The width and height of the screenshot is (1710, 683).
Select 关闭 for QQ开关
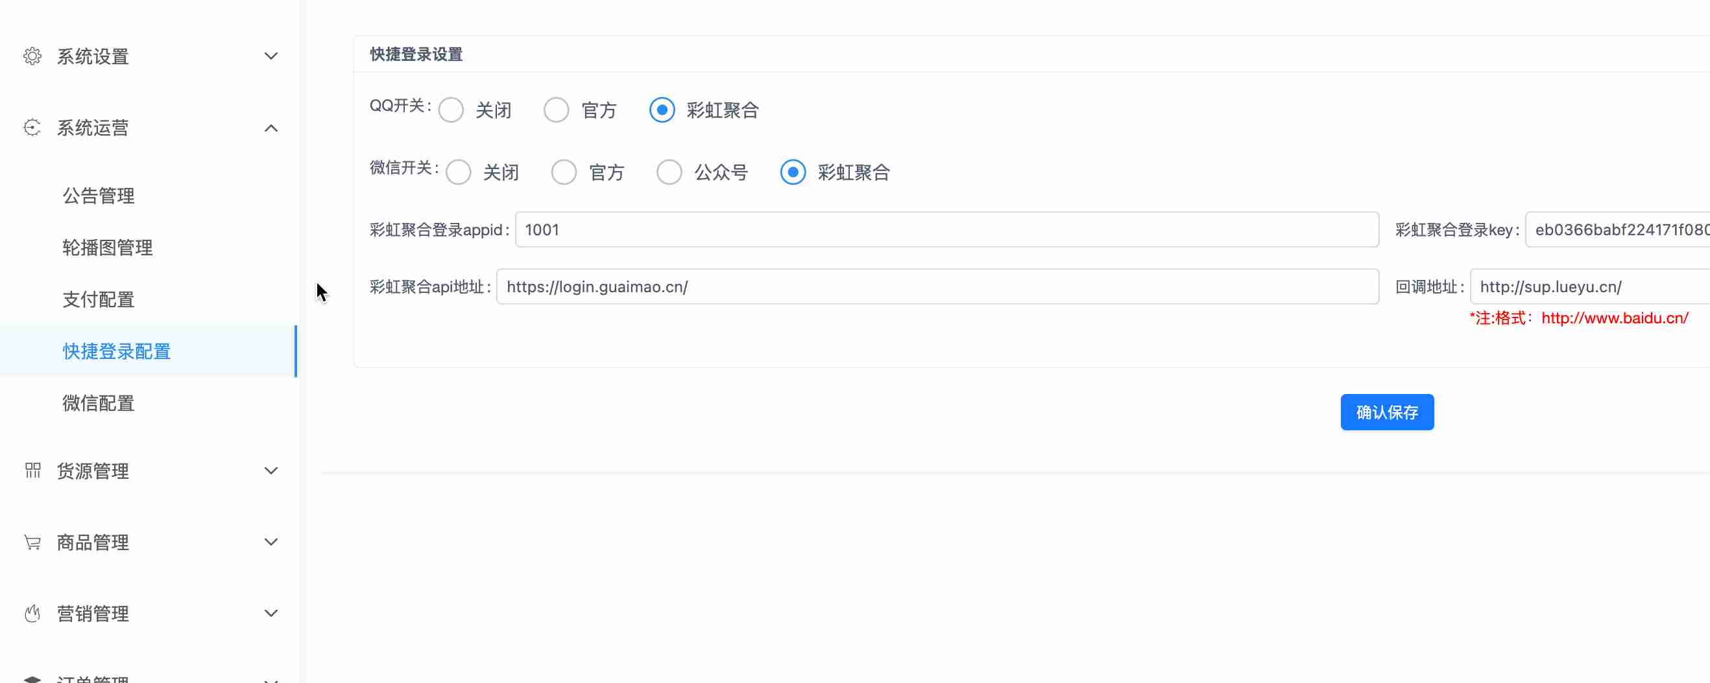pos(452,110)
